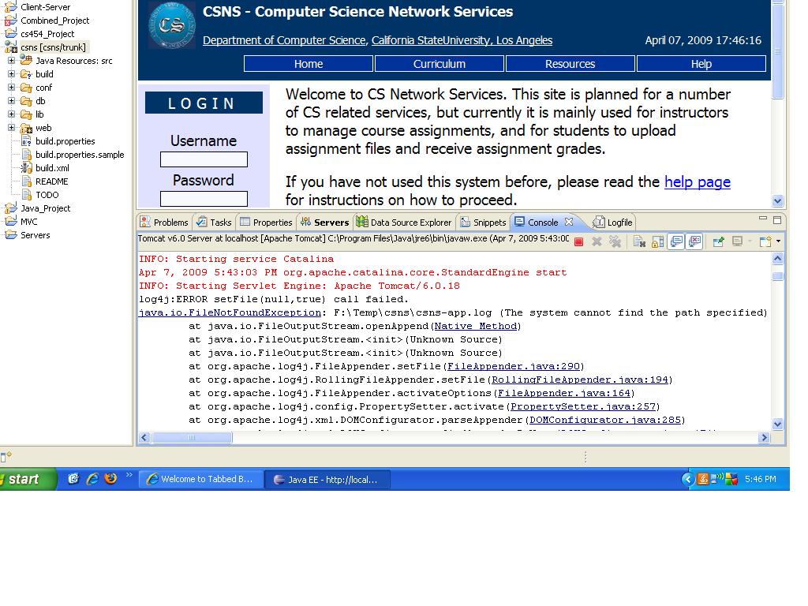Viewport: 808px width, 606px height.
Task: Click the Clear Console icon
Action: pos(639,241)
